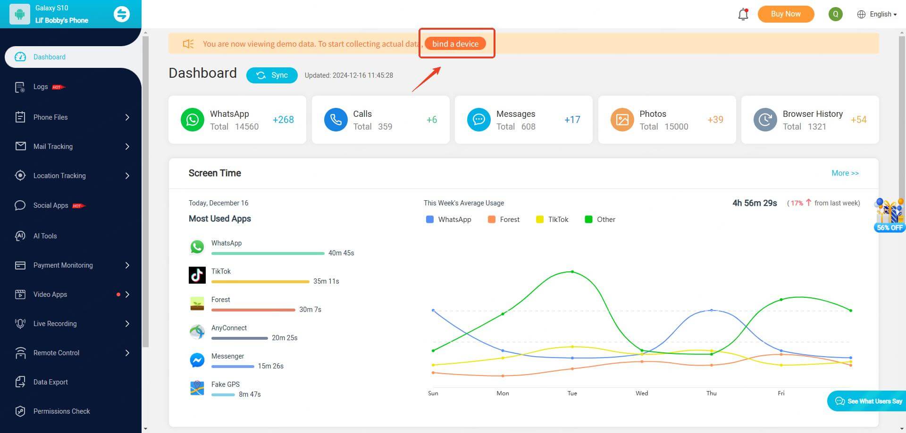This screenshot has width=906, height=433.
Task: Click the blue Calls phone icon
Action: click(336, 120)
